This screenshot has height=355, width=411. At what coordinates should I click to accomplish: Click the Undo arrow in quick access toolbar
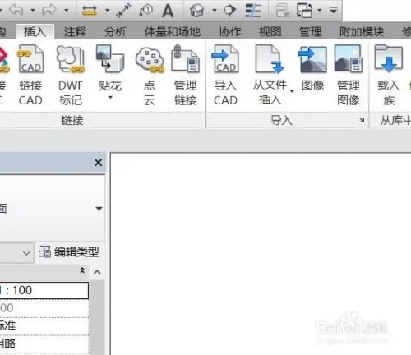coord(17,10)
